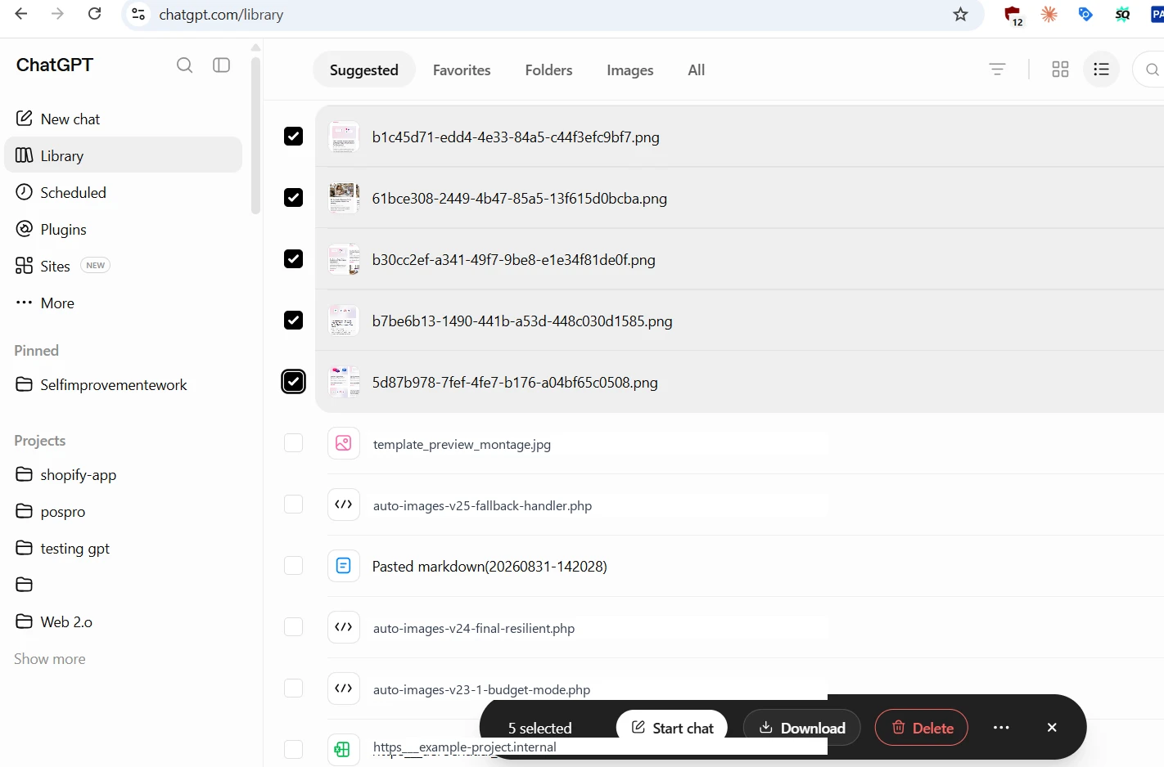Click code icon of auto-images-v25-fallback-handler.php
Screen dimensions: 1164x767
(344, 505)
